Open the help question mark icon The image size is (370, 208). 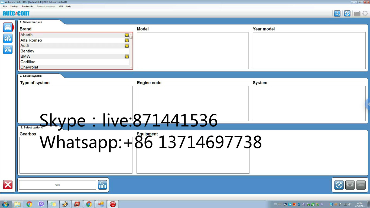(x=347, y=13)
